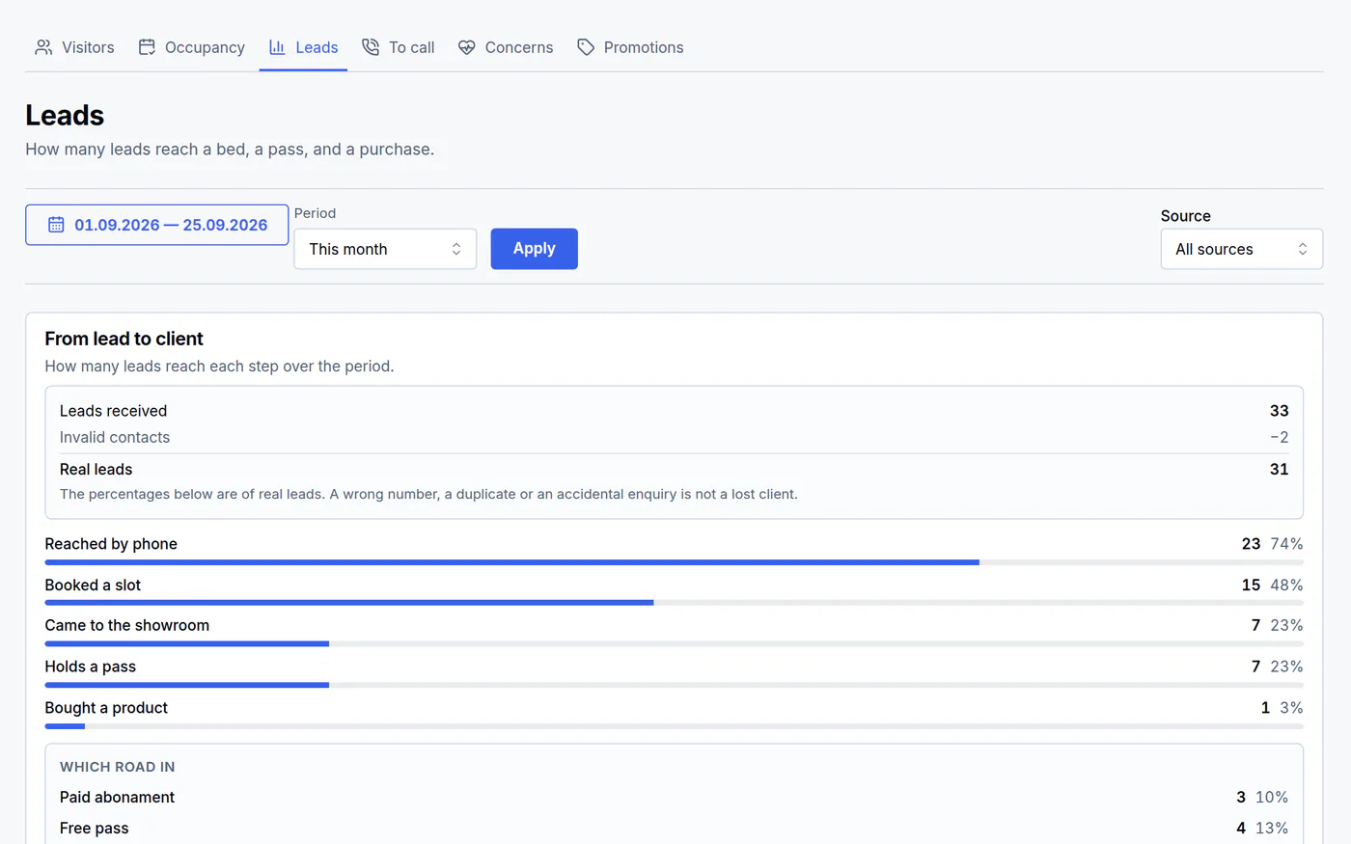Click the Period field label
The image size is (1351, 844).
tap(315, 213)
